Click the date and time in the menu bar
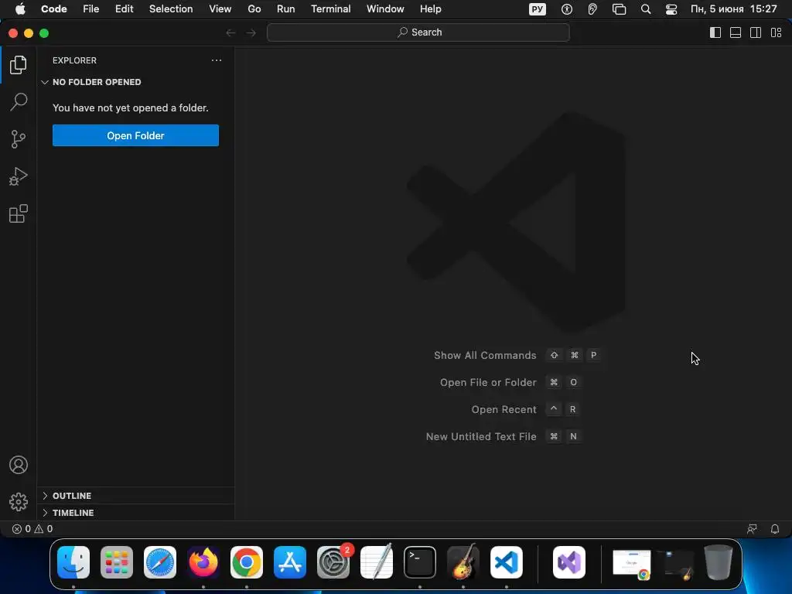Viewport: 792px width, 594px height. click(x=733, y=9)
